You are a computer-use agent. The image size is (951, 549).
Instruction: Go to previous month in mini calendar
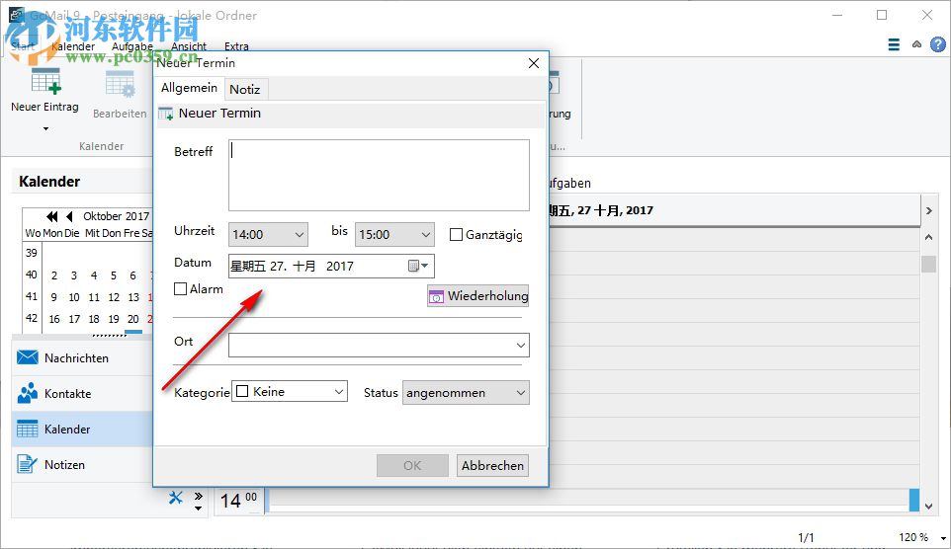[69, 216]
